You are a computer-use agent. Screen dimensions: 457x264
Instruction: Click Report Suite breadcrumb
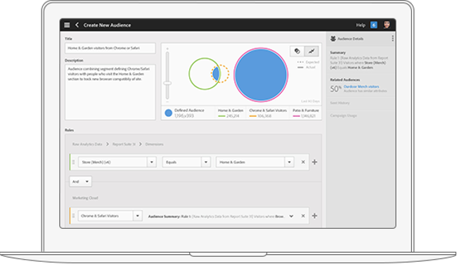tap(124, 144)
